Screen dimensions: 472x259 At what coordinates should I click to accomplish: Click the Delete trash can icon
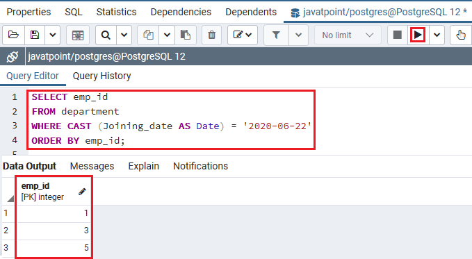(x=212, y=35)
